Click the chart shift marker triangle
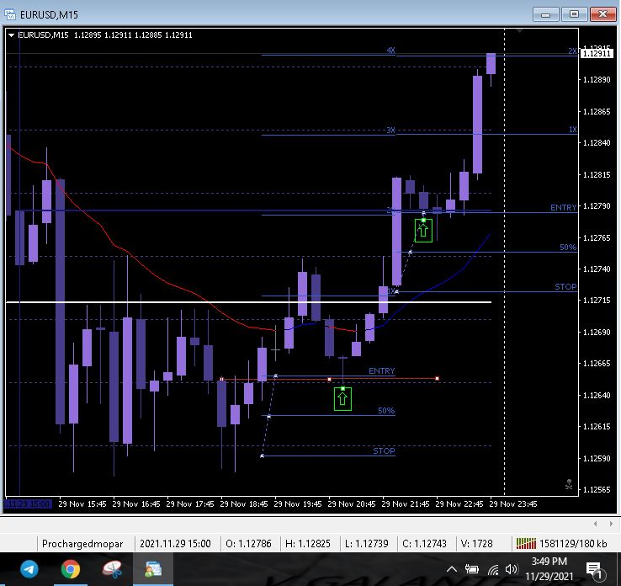The image size is (621, 586). (x=520, y=30)
